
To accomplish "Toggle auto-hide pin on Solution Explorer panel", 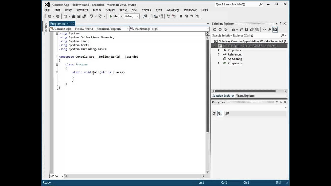I will click(281, 24).
